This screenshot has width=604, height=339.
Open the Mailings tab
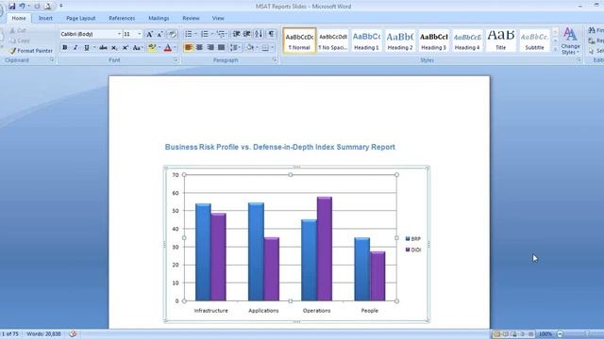pyautogui.click(x=159, y=18)
